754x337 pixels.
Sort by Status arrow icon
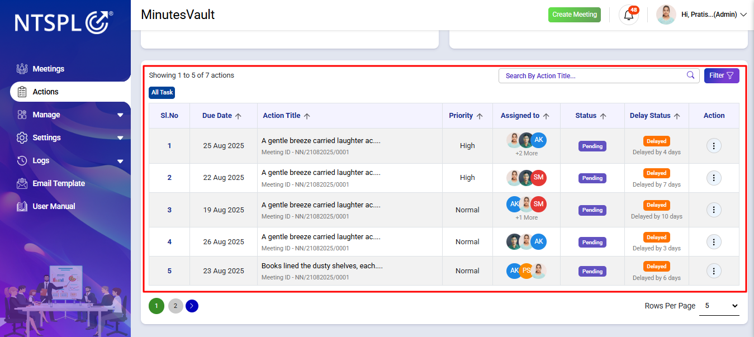pyautogui.click(x=603, y=116)
